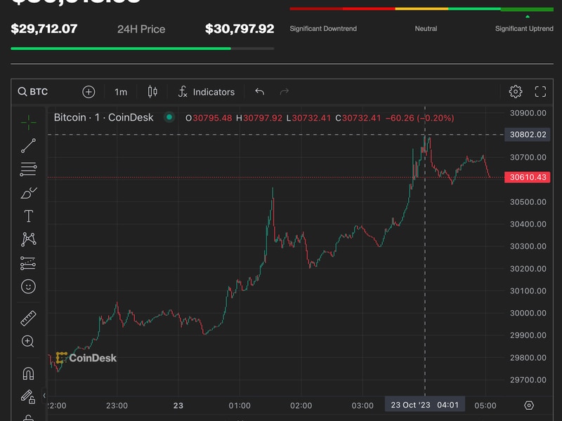
Task: Select the text annotation tool
Action: coord(28,216)
